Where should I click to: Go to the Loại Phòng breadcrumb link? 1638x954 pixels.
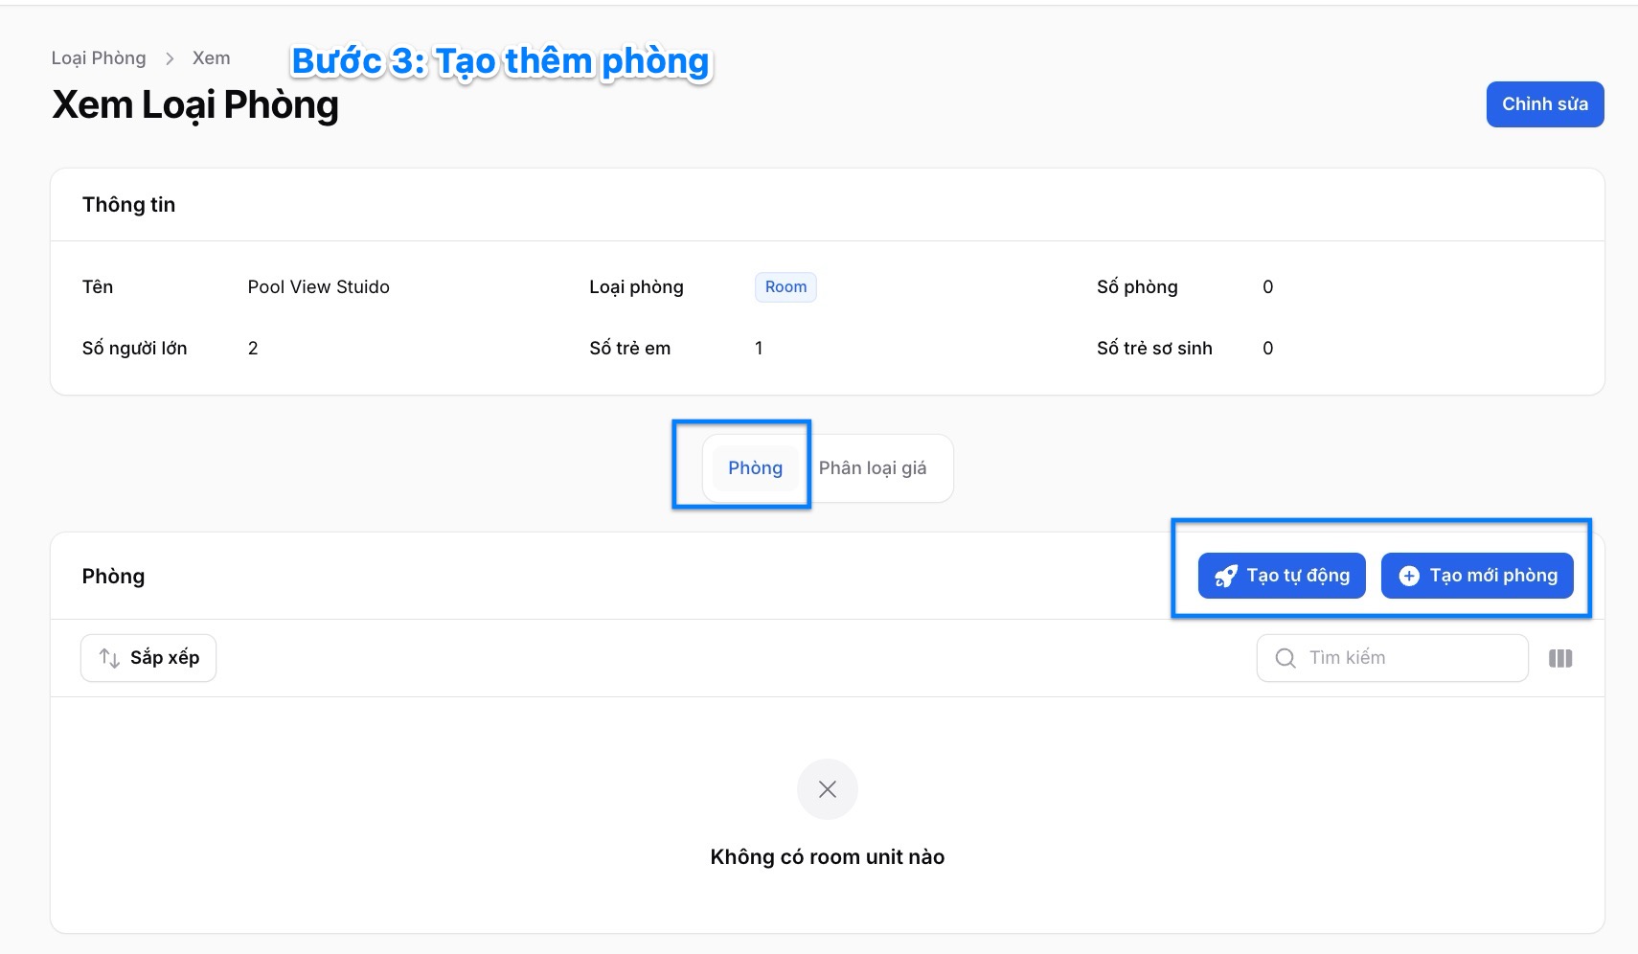click(99, 58)
